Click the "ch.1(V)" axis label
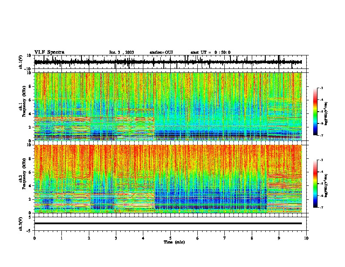This screenshot has height=267, width=345. (21, 62)
